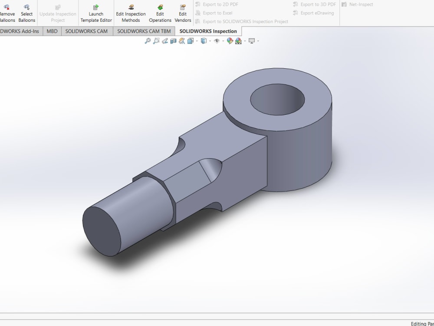Select the SOLIDWORKS CAM TBM tab
The height and width of the screenshot is (326, 434).
144,31
